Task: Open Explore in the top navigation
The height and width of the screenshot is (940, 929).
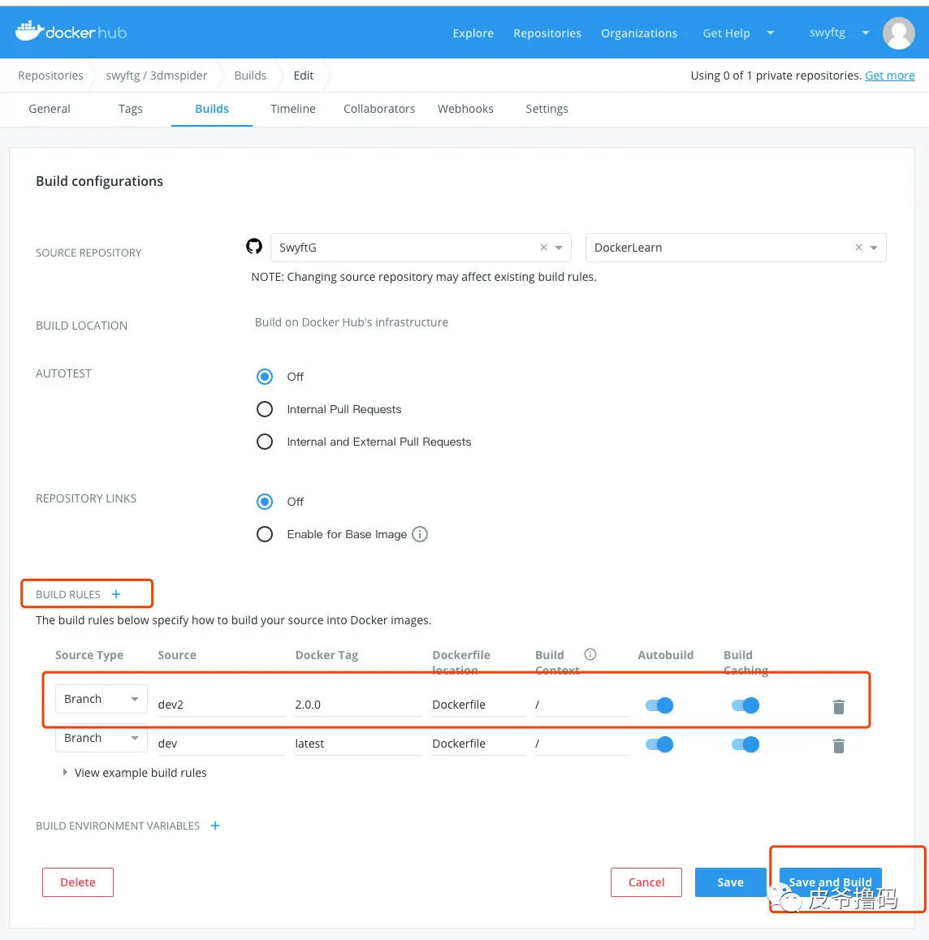Action: click(x=473, y=33)
